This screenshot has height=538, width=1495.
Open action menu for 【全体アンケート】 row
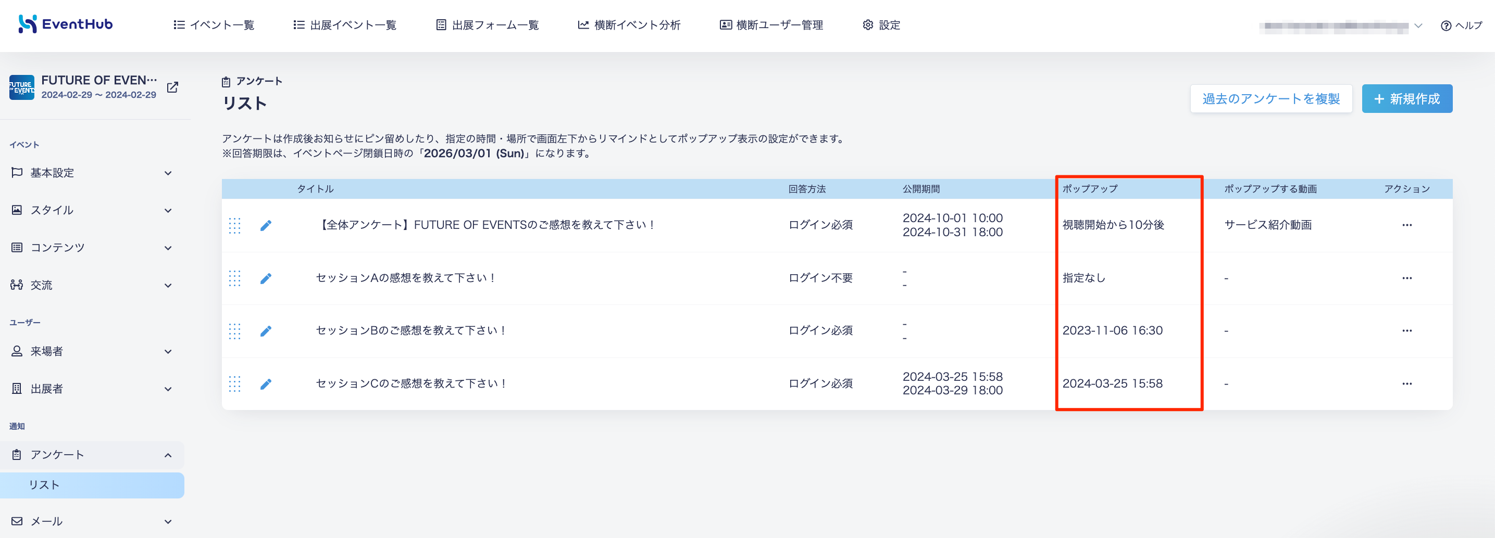pos(1407,225)
